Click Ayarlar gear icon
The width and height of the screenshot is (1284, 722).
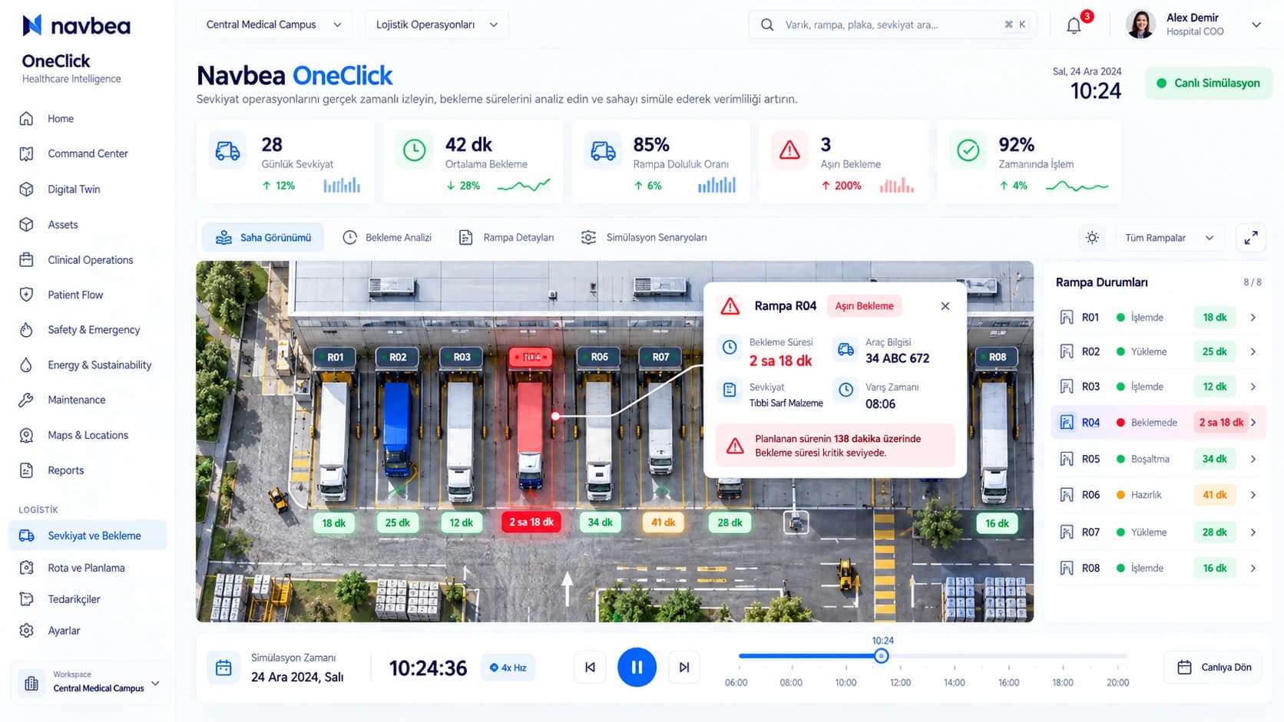tap(27, 631)
